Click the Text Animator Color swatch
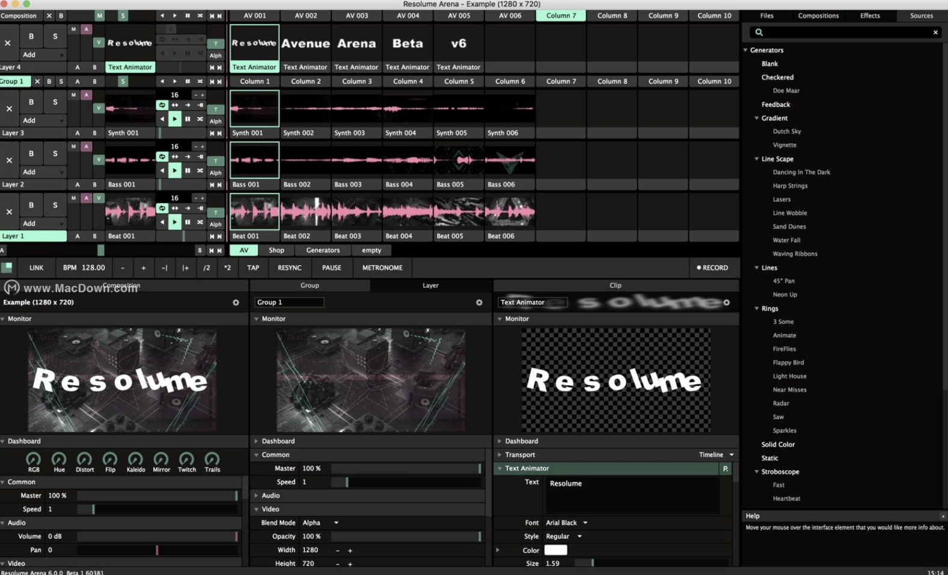The image size is (948, 575). tap(555, 550)
